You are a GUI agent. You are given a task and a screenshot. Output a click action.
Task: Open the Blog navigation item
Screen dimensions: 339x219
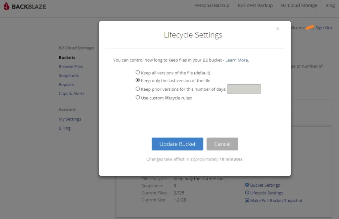click(x=330, y=5)
